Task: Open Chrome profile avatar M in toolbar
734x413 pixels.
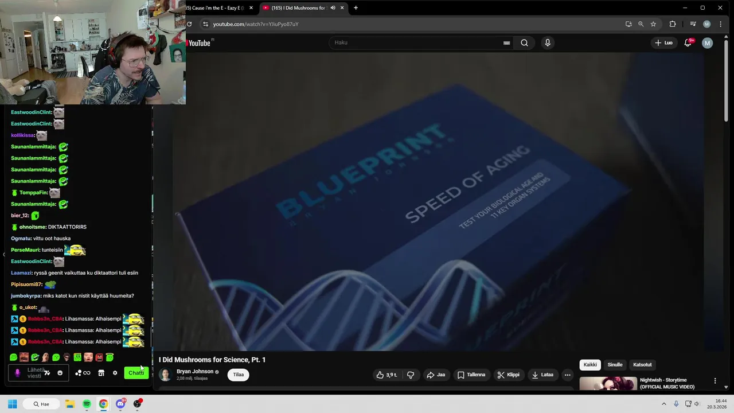Action: click(x=706, y=24)
